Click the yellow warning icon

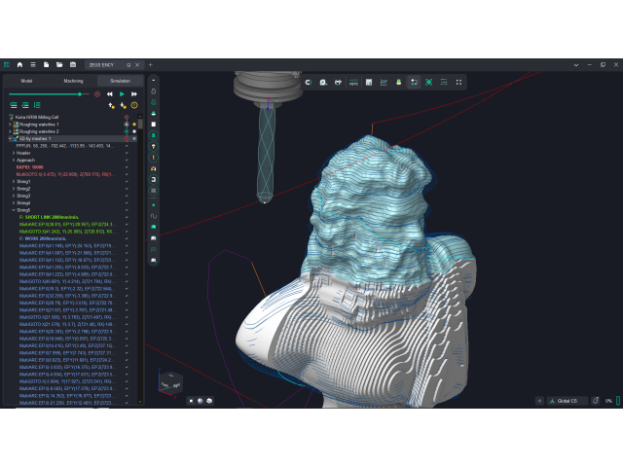tap(134, 105)
